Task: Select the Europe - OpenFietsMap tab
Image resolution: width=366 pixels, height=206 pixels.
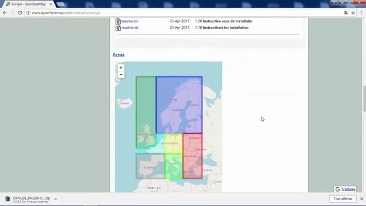Action: pyautogui.click(x=28, y=4)
